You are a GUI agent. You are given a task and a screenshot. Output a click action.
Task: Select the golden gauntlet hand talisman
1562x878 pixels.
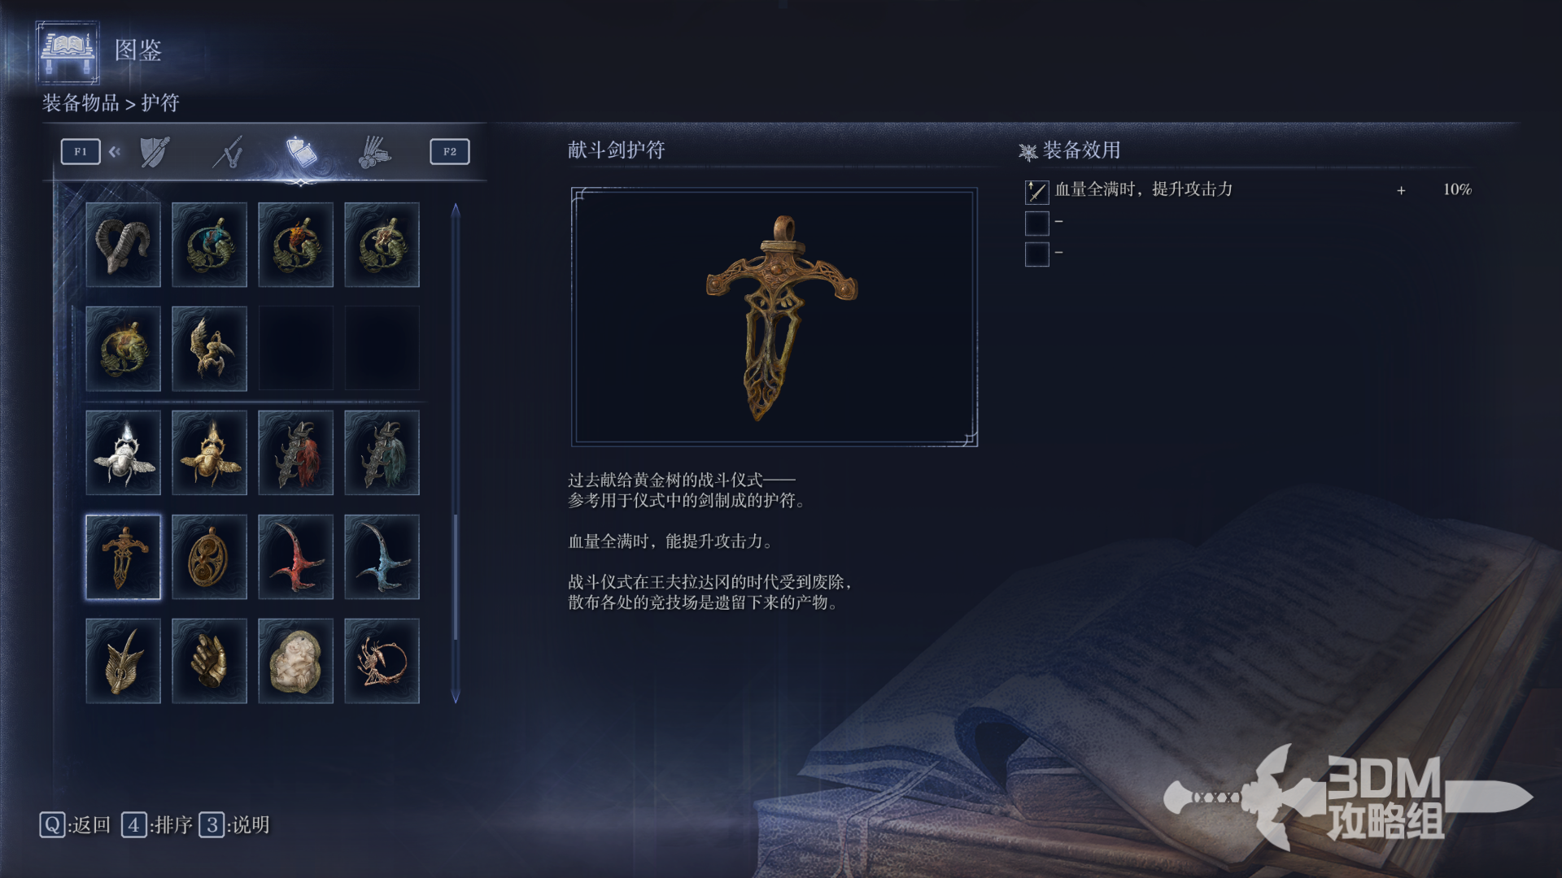point(209,661)
